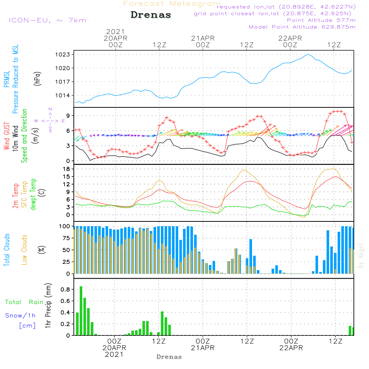Click '00Z 20APR 2021' bottom axis label
Viewport: 369px width, 369px height.
tap(114, 348)
